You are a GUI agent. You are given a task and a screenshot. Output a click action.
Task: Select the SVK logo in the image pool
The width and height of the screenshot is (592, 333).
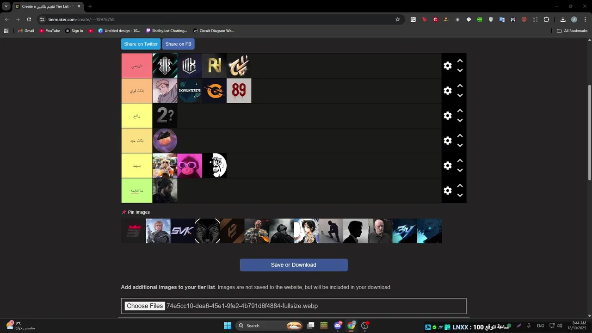183,231
